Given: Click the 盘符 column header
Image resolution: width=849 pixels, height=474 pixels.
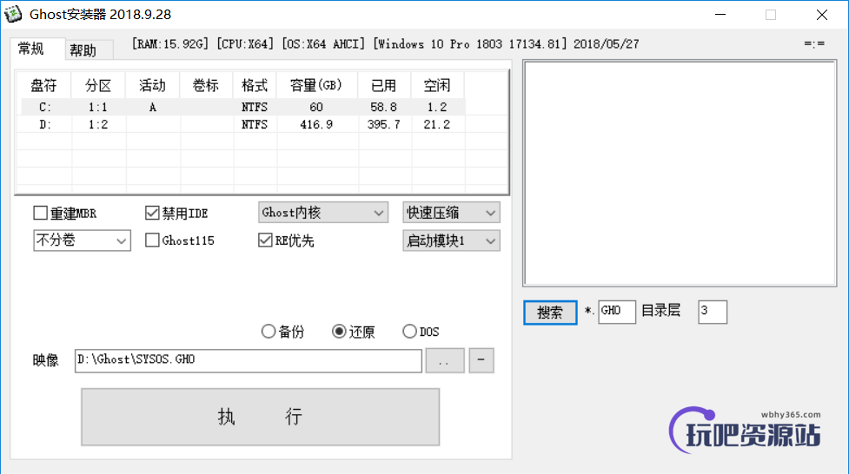Looking at the screenshot, I should point(43,85).
